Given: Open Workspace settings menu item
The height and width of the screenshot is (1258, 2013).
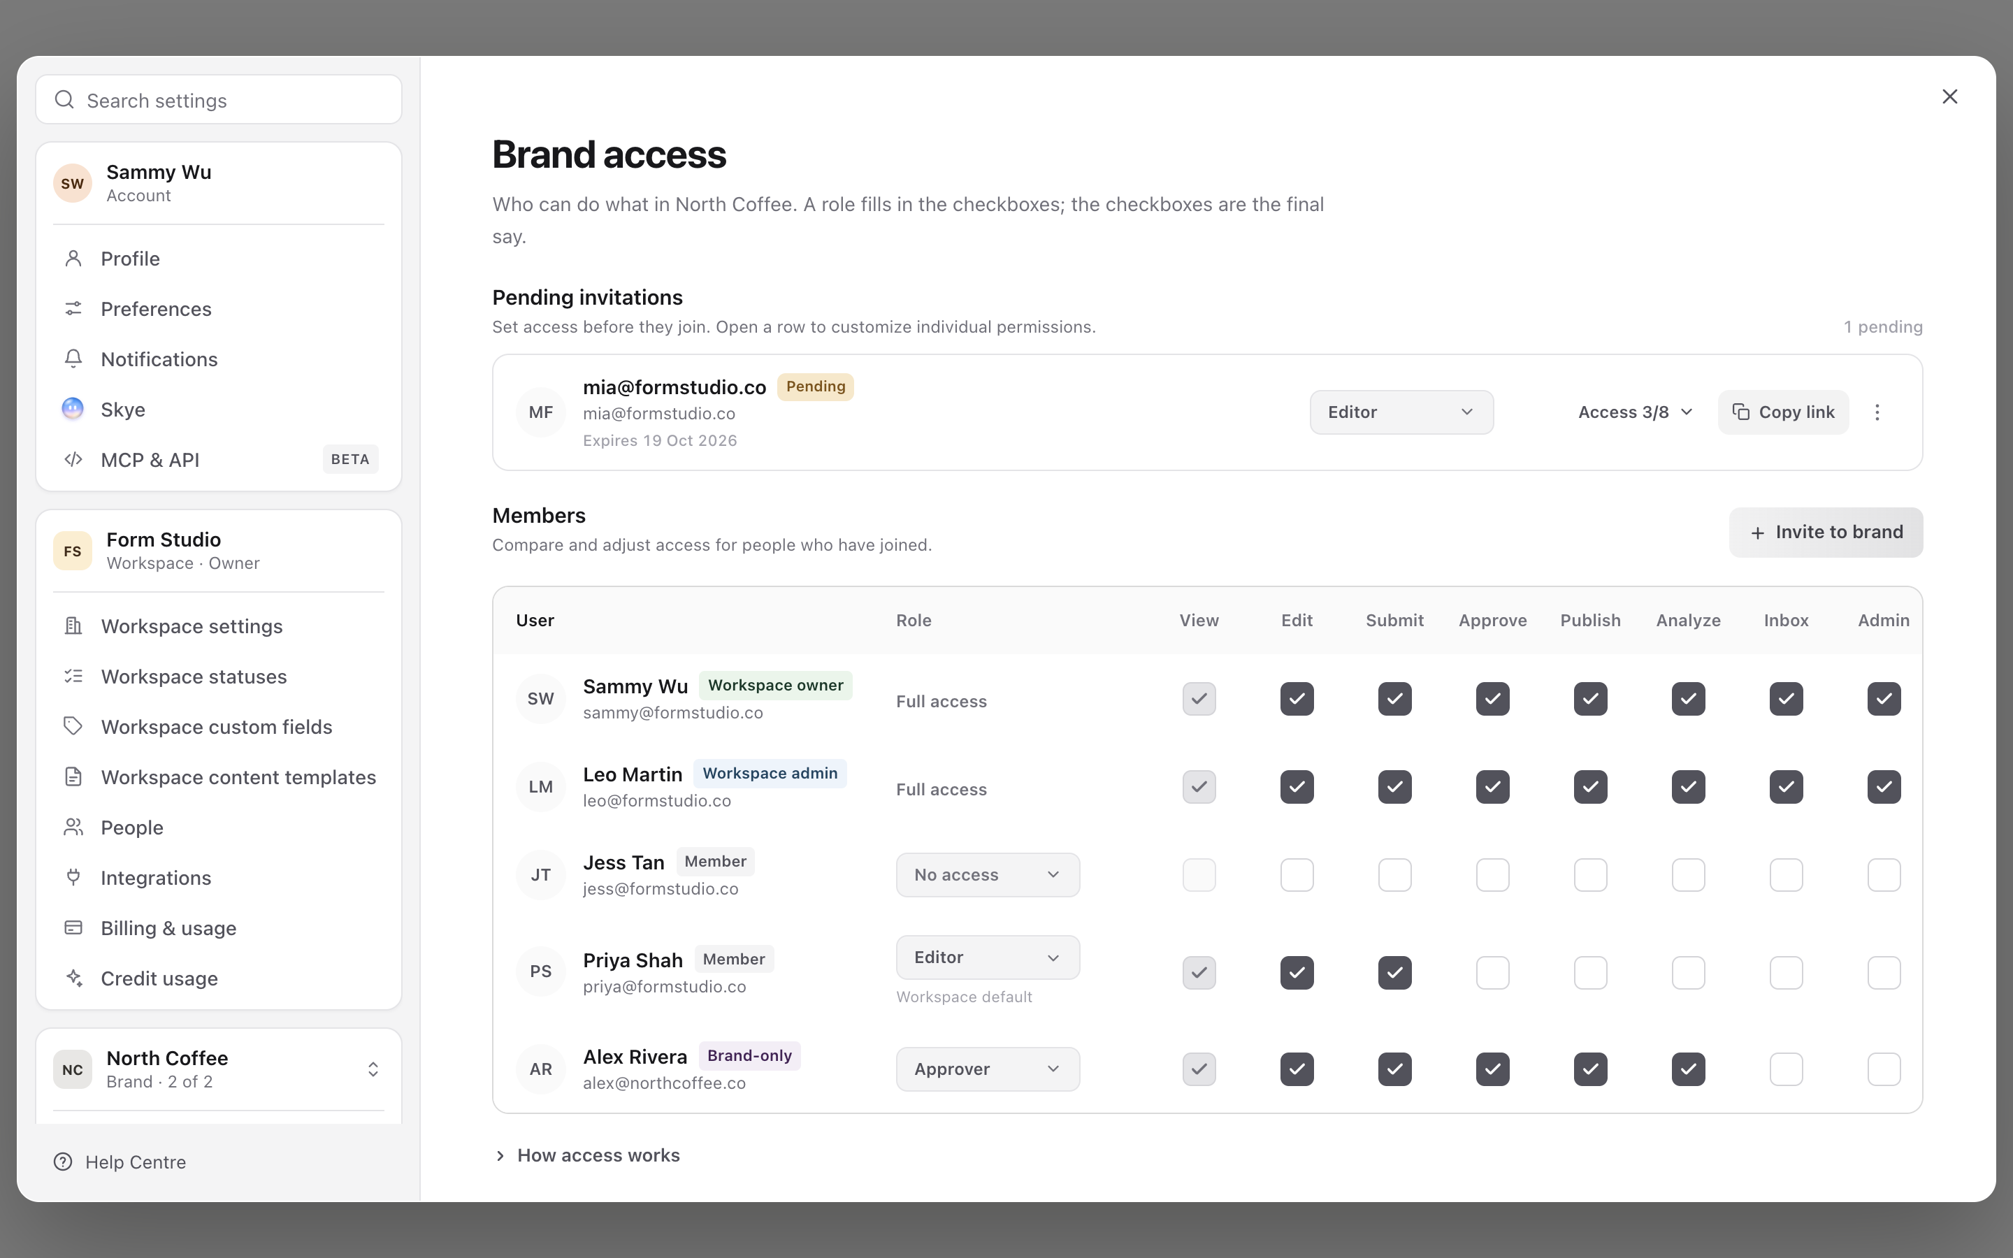Looking at the screenshot, I should click(219, 626).
